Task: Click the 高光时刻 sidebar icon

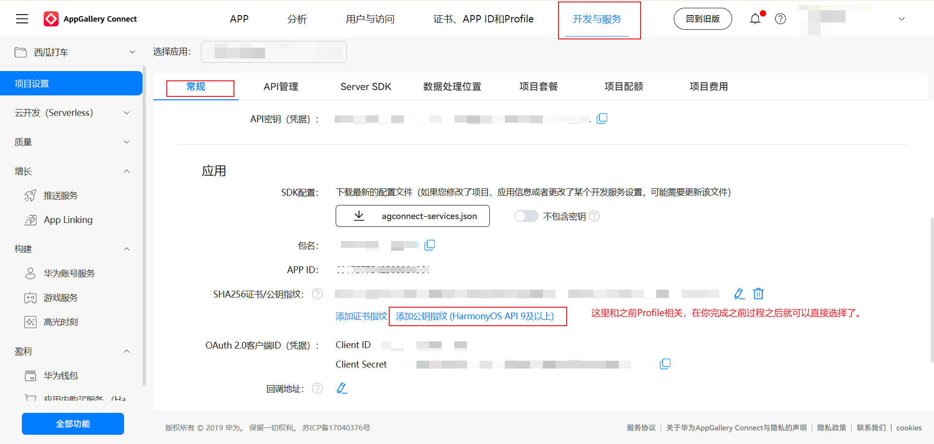Action: 30,322
